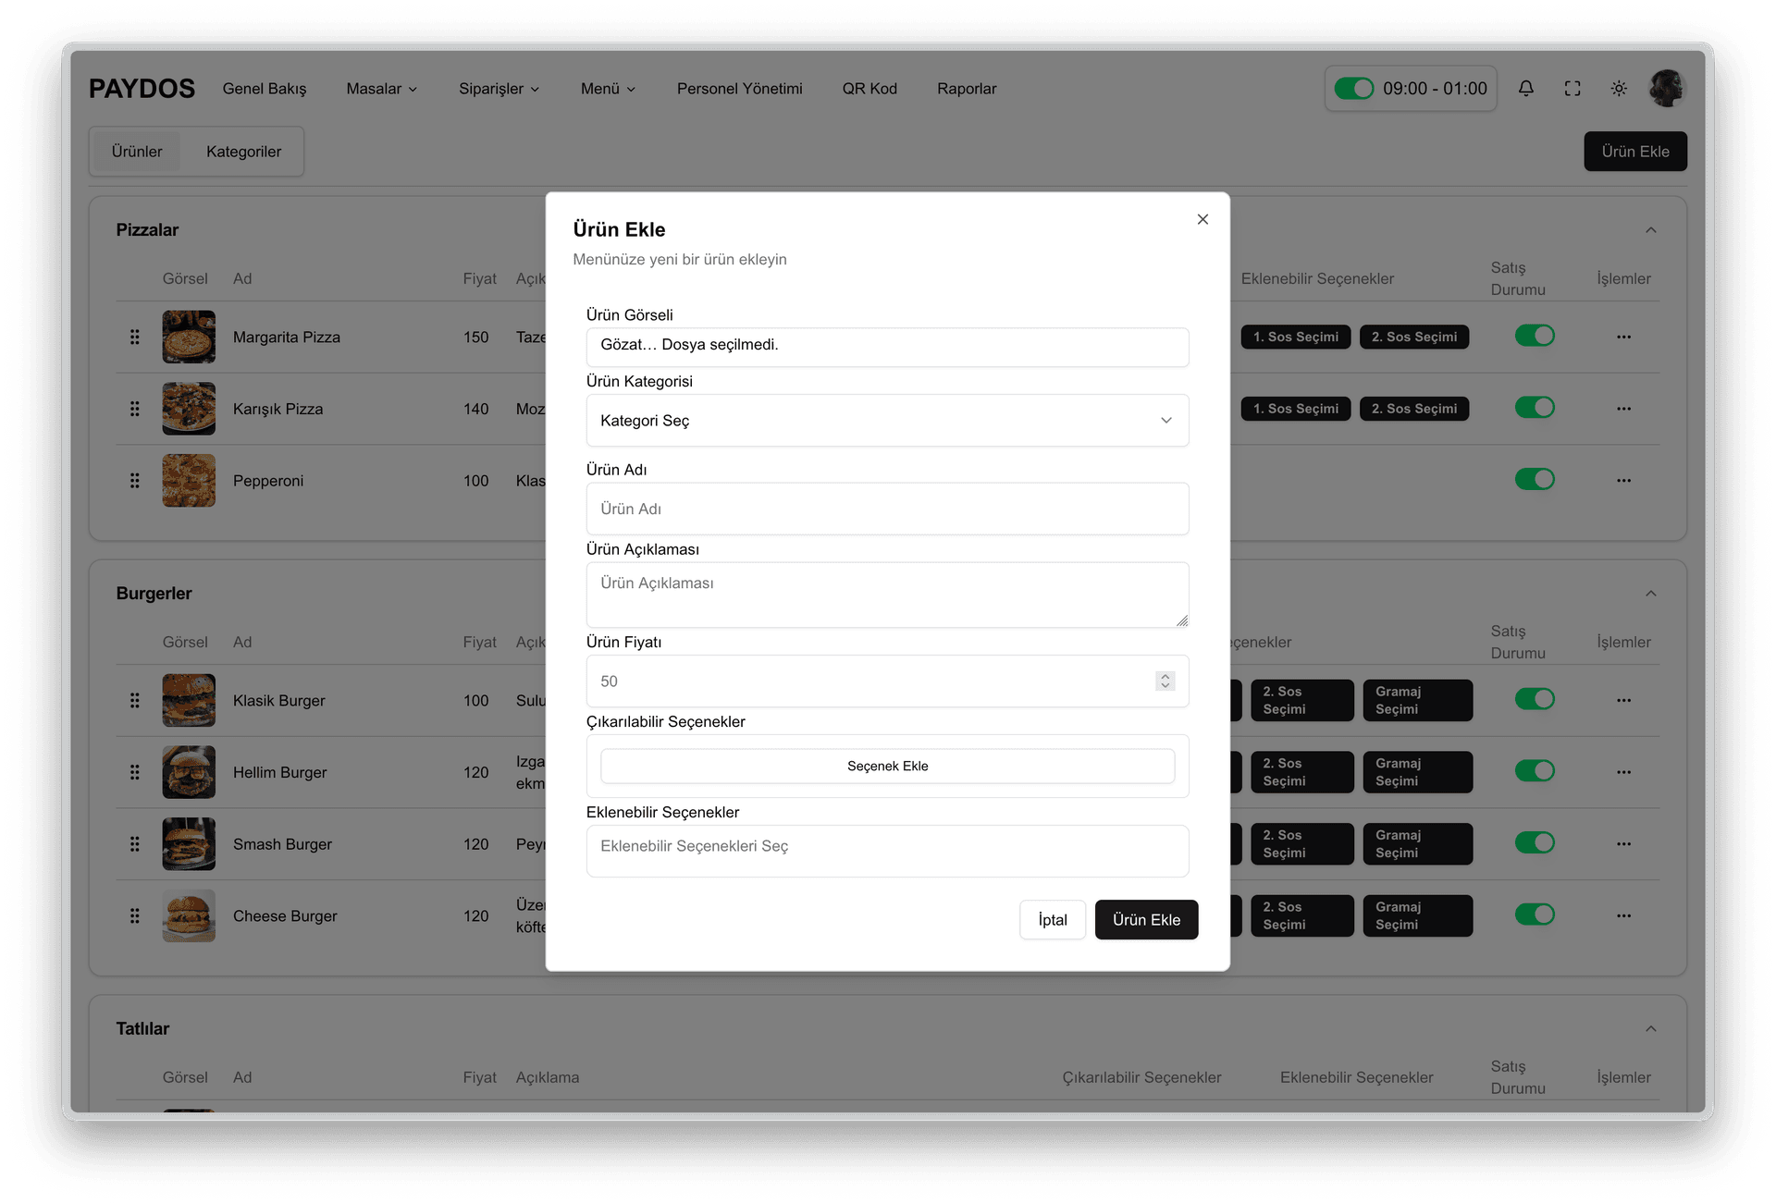1776x1203 pixels.
Task: Switch theme with the sun icon
Action: 1618,89
